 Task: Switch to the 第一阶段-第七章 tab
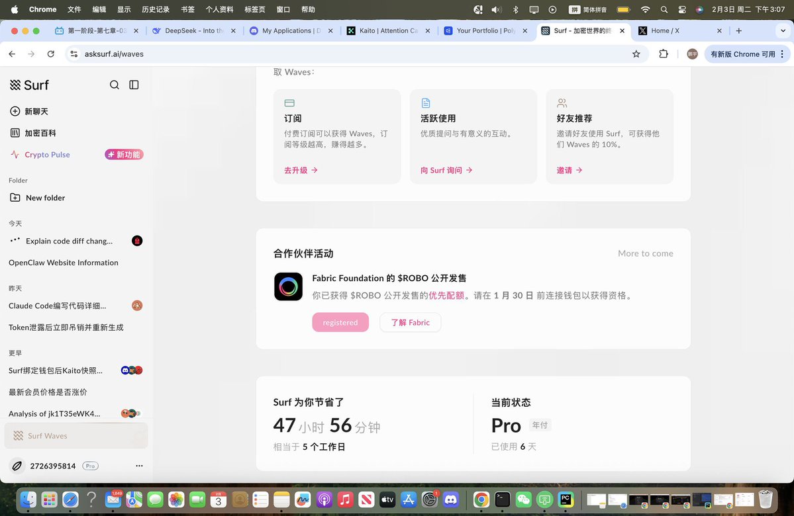pyautogui.click(x=97, y=31)
